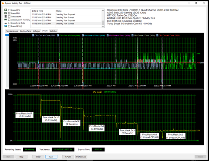Enable the Stress cache checkbox
This screenshot has height=161, width=209.
click(x=9, y=17)
